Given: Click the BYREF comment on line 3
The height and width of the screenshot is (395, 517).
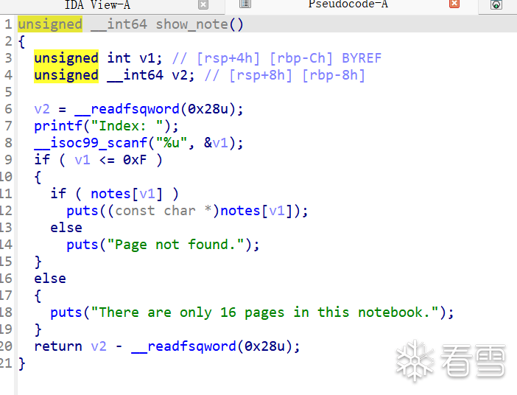Looking at the screenshot, I should click(362, 58).
